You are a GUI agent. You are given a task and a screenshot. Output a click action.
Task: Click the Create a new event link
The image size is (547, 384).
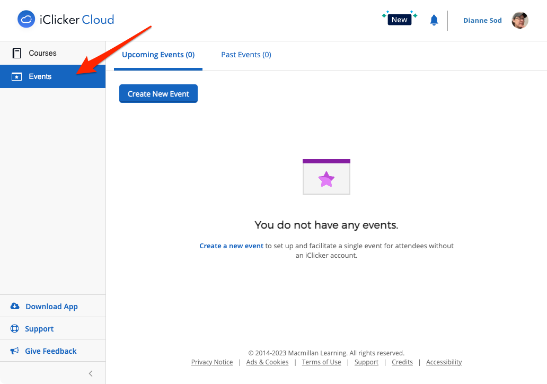coord(231,246)
